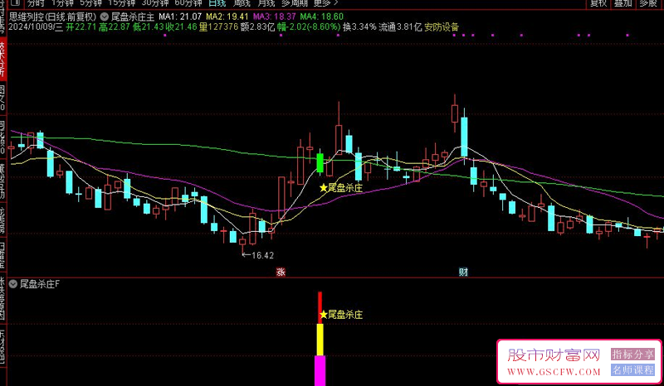Open the 多周期 multi-period view
Image resolution: width=664 pixels, height=386 pixels.
pyautogui.click(x=295, y=3)
